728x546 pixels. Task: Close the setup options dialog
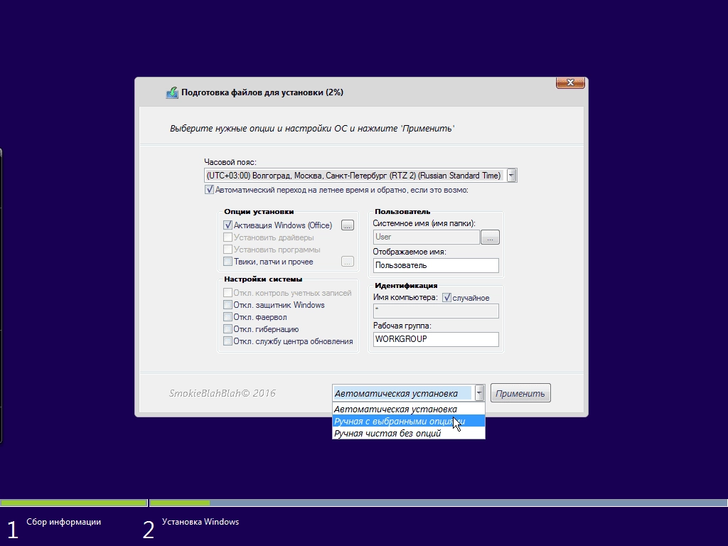[570, 82]
